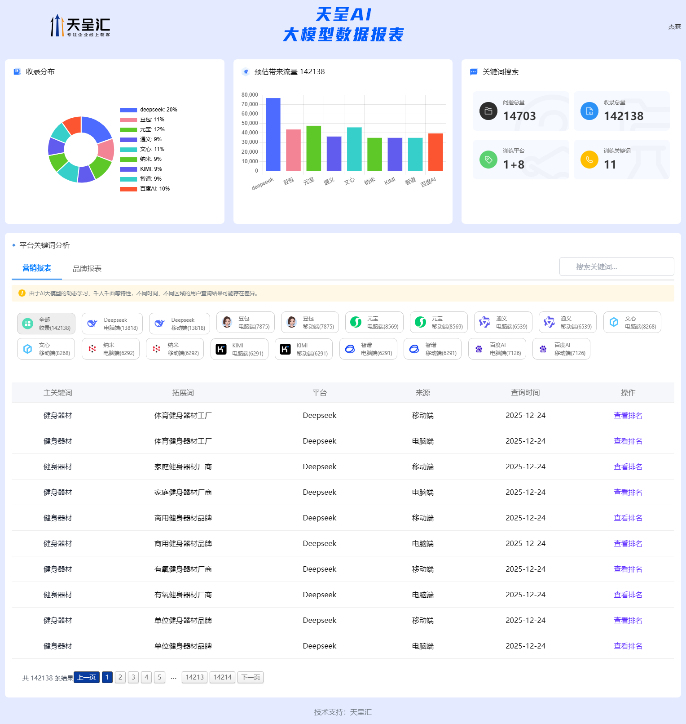Click the tall deepseek bar in traffic chart

273,134
